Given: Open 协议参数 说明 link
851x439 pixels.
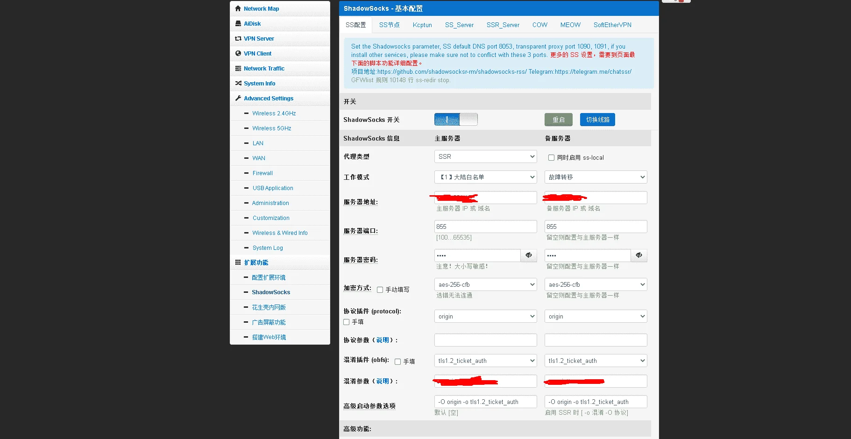Looking at the screenshot, I should [x=383, y=340].
